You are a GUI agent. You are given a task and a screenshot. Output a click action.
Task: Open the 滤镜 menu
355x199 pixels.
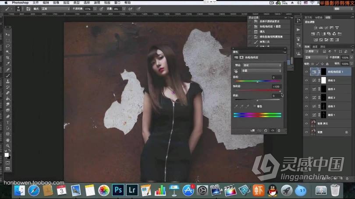[x=97, y=3]
